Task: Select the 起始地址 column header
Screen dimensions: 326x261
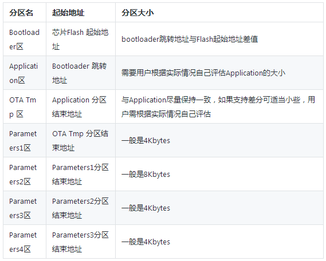Action: (x=81, y=13)
